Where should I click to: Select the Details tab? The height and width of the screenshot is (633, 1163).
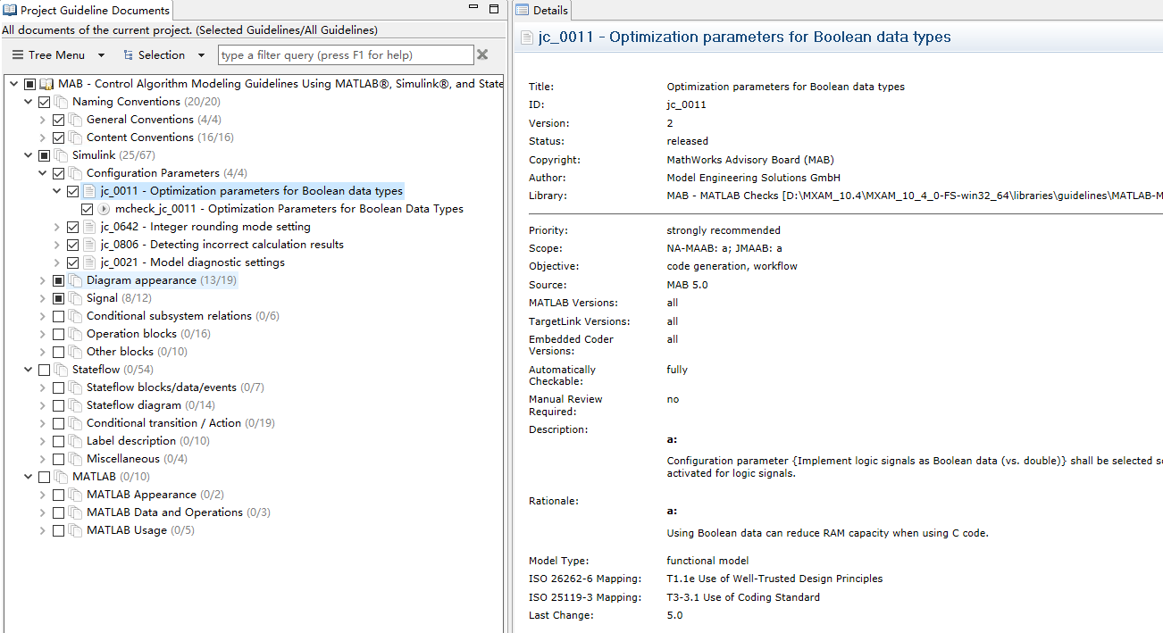(x=541, y=11)
